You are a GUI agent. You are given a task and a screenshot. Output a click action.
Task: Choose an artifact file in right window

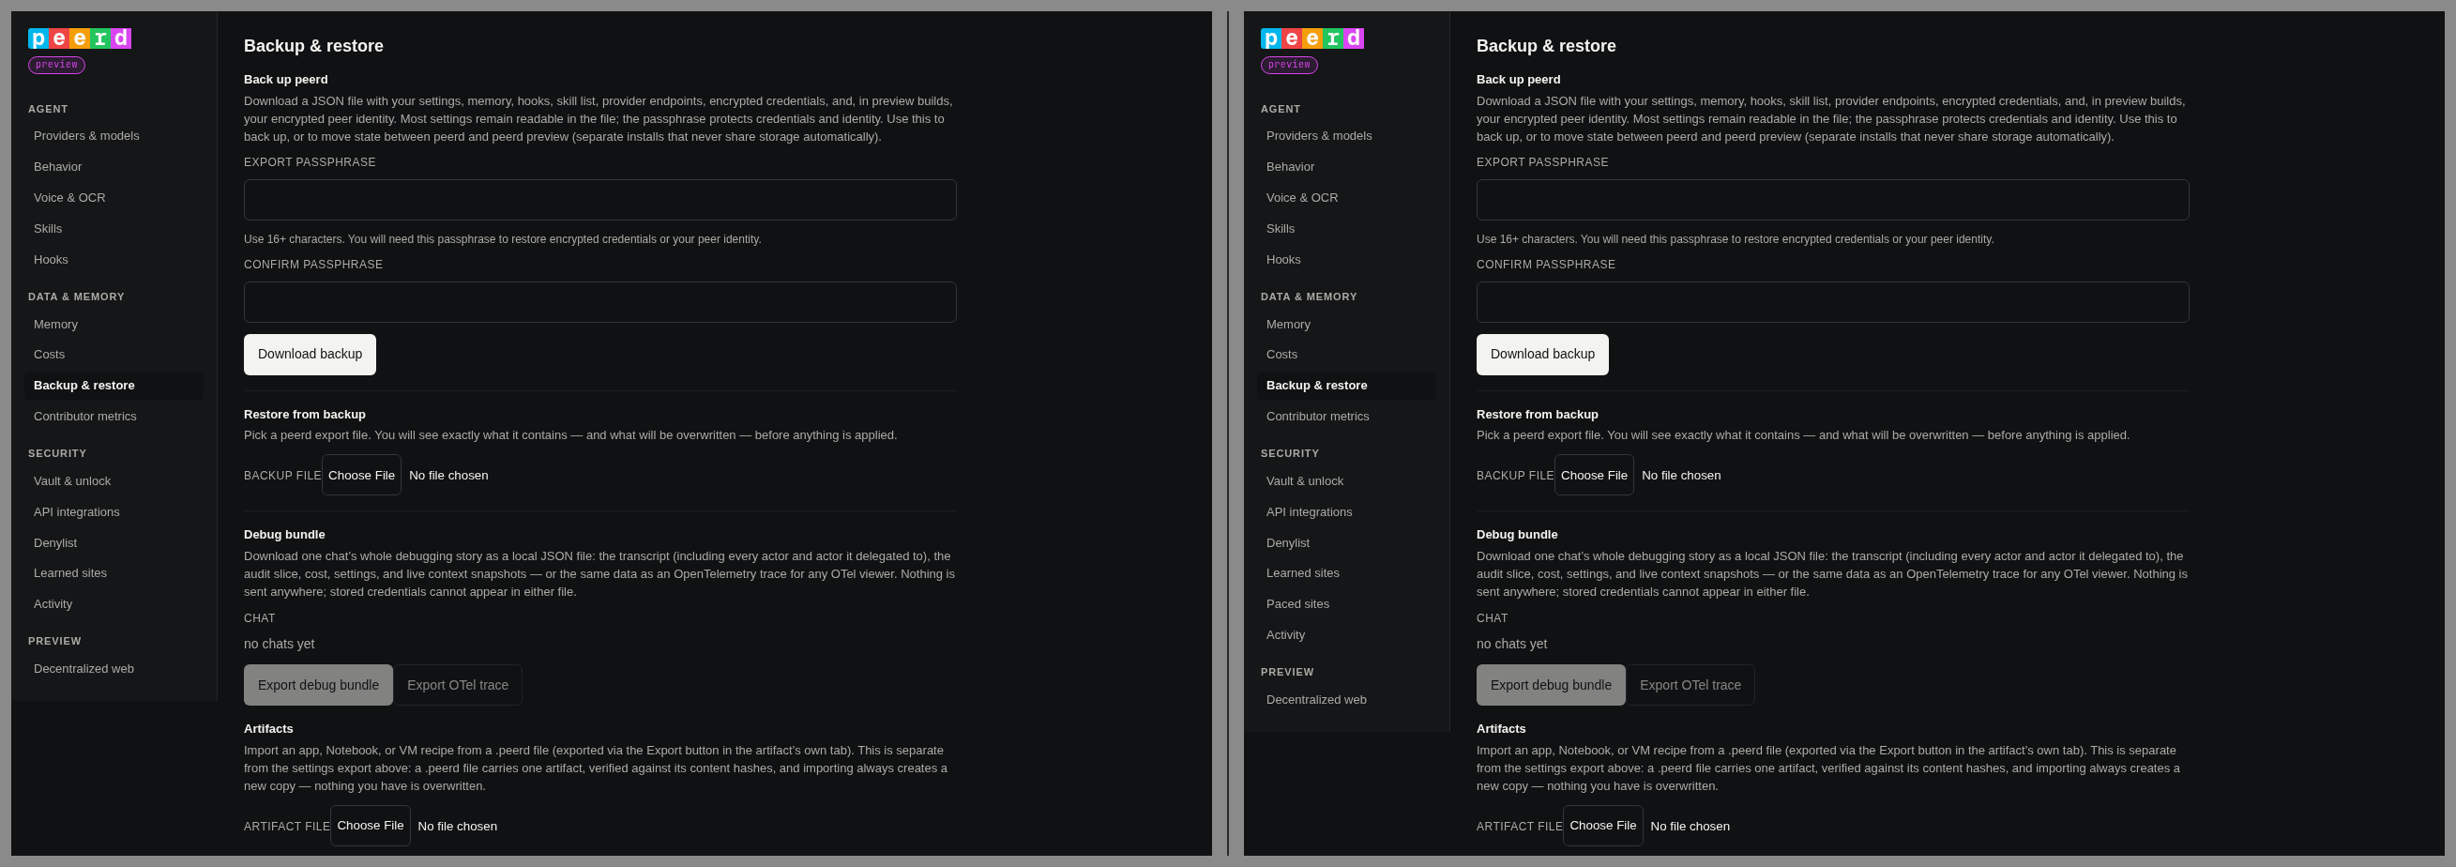(x=1602, y=826)
